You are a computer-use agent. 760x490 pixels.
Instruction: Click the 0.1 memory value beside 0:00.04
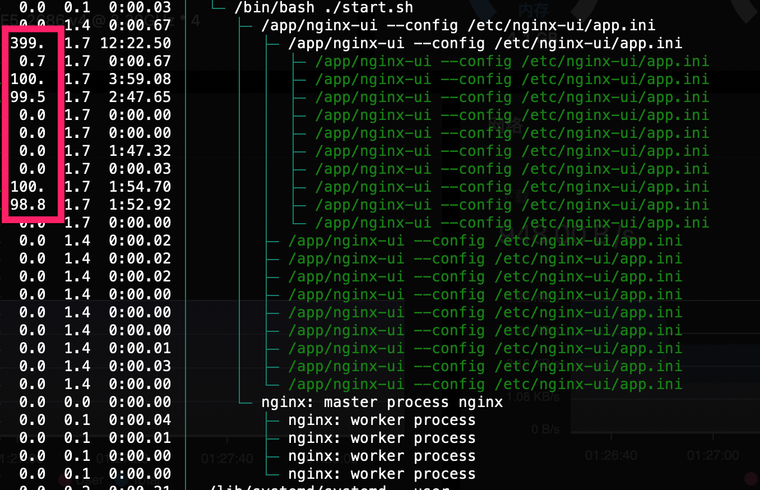coord(77,420)
